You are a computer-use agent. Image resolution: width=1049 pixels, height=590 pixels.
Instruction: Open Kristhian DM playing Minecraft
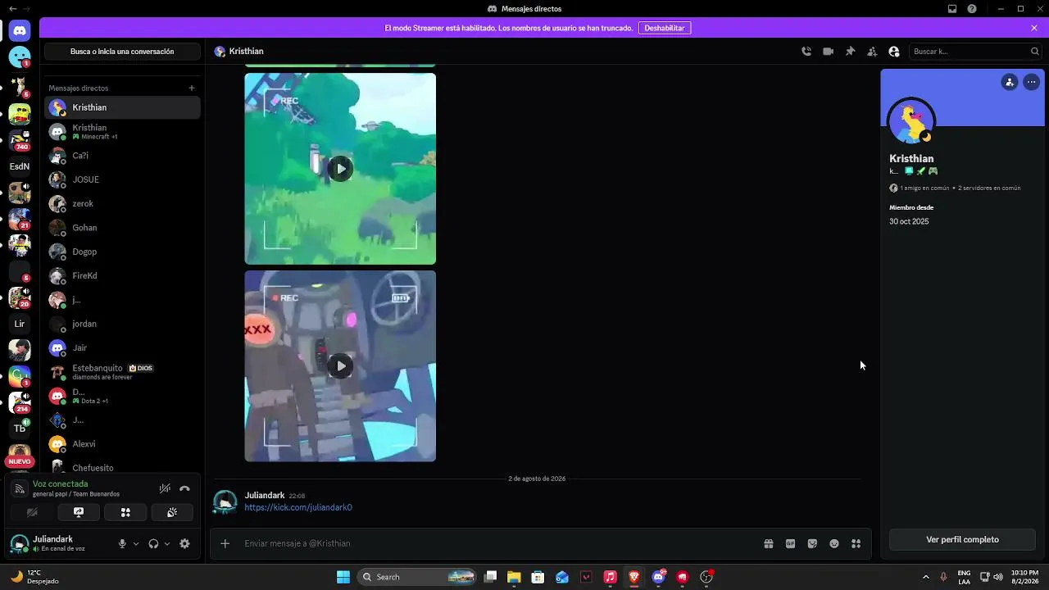click(122, 131)
